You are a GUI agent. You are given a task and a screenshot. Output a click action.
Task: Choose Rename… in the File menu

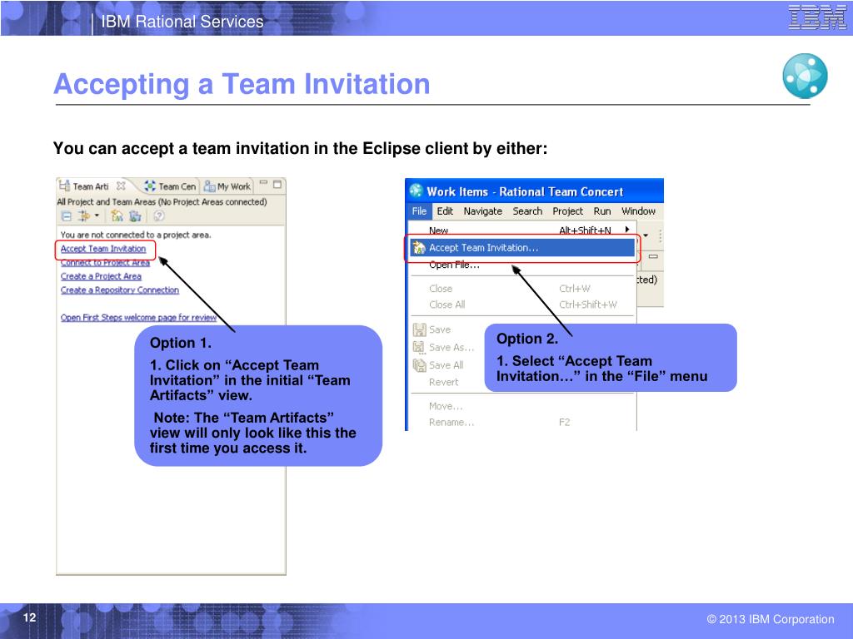[522, 422]
